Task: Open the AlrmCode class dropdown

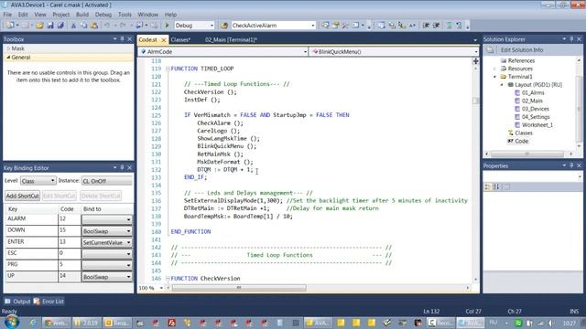Action: click(305, 52)
